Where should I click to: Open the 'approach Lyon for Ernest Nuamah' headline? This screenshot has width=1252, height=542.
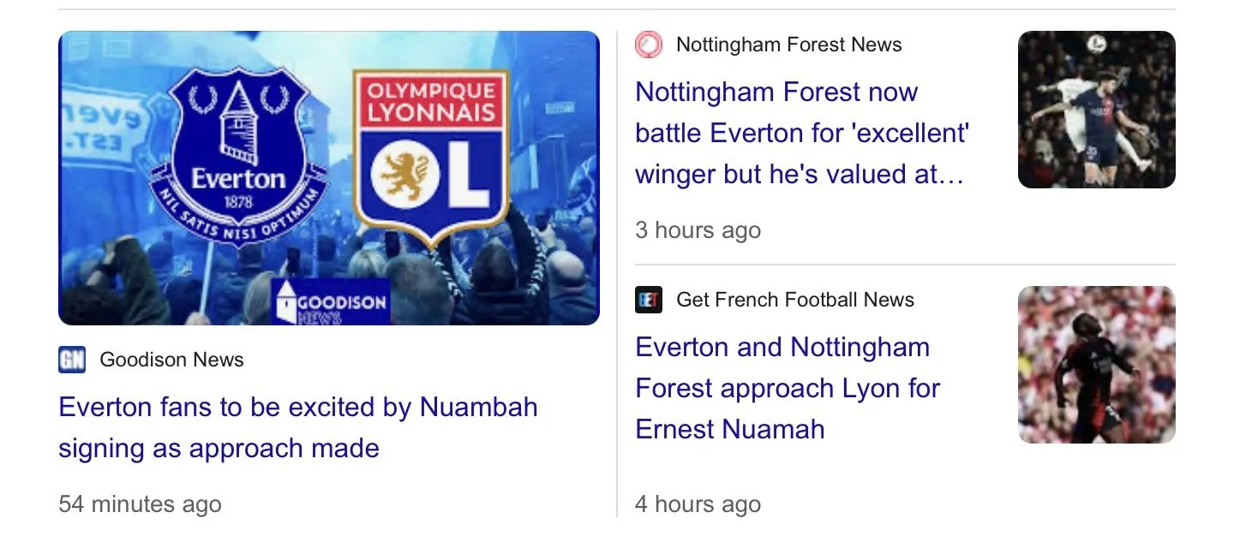point(787,388)
